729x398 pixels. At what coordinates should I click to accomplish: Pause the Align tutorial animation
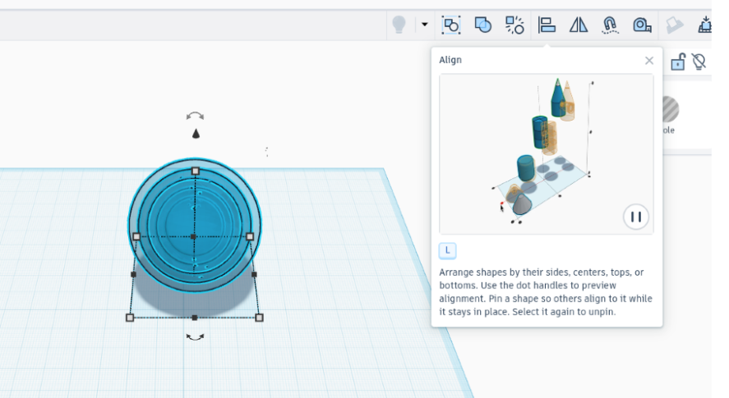click(x=636, y=217)
